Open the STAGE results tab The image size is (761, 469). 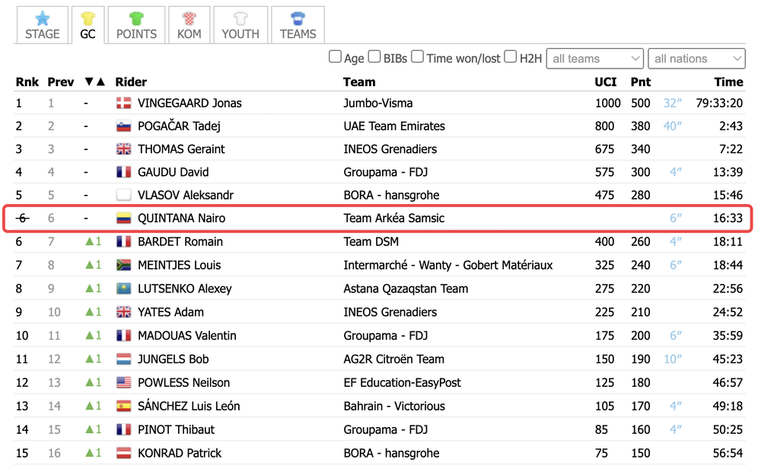42,25
